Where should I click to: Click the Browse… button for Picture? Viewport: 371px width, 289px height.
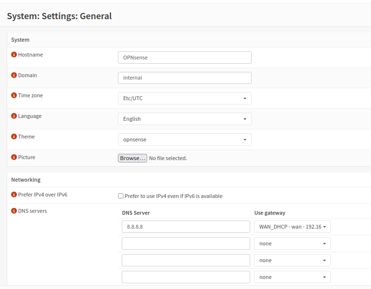[x=132, y=158]
